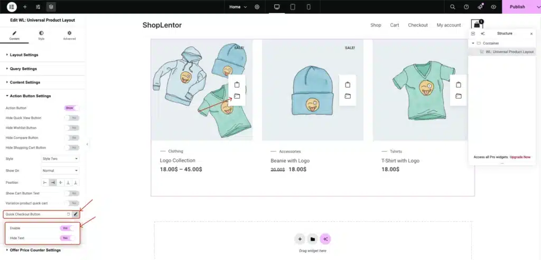Toggle Show Cart Button Text switch
Screen dimensions: 541x260
point(72,193)
